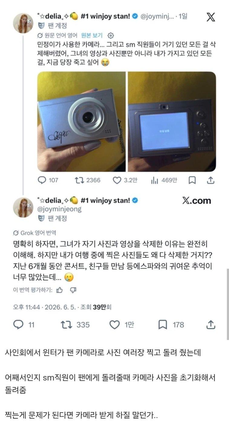Screen dimensions: 229x435
Task: Open the front camera photo thumbnail
Action: [81, 121]
